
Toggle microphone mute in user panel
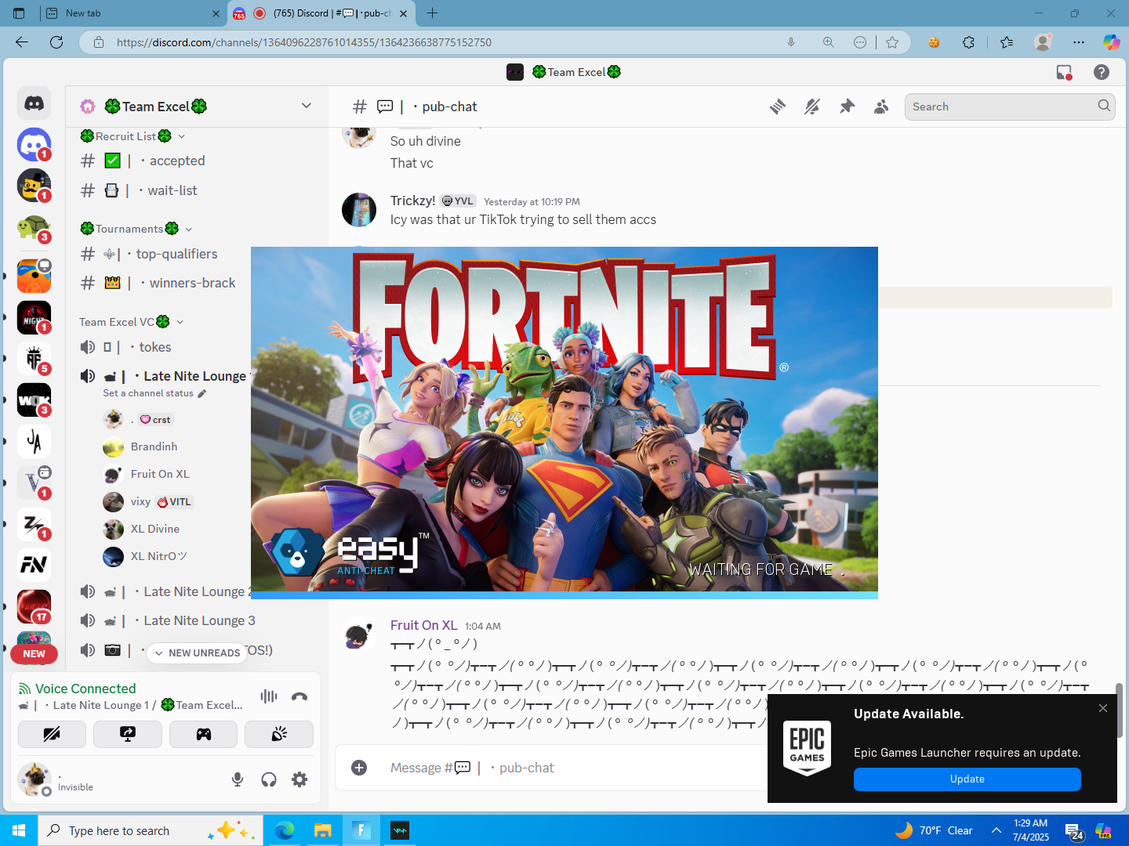click(x=238, y=779)
